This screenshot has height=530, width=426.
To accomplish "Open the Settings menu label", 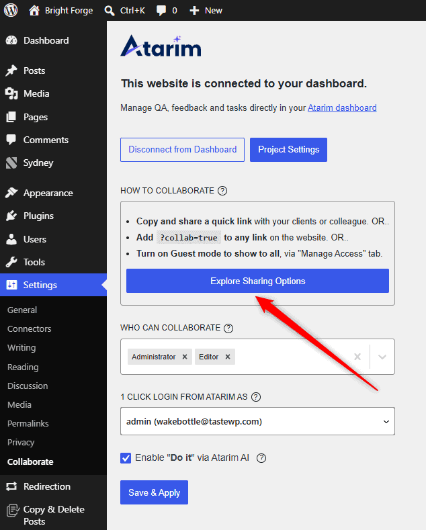I will [x=40, y=285].
